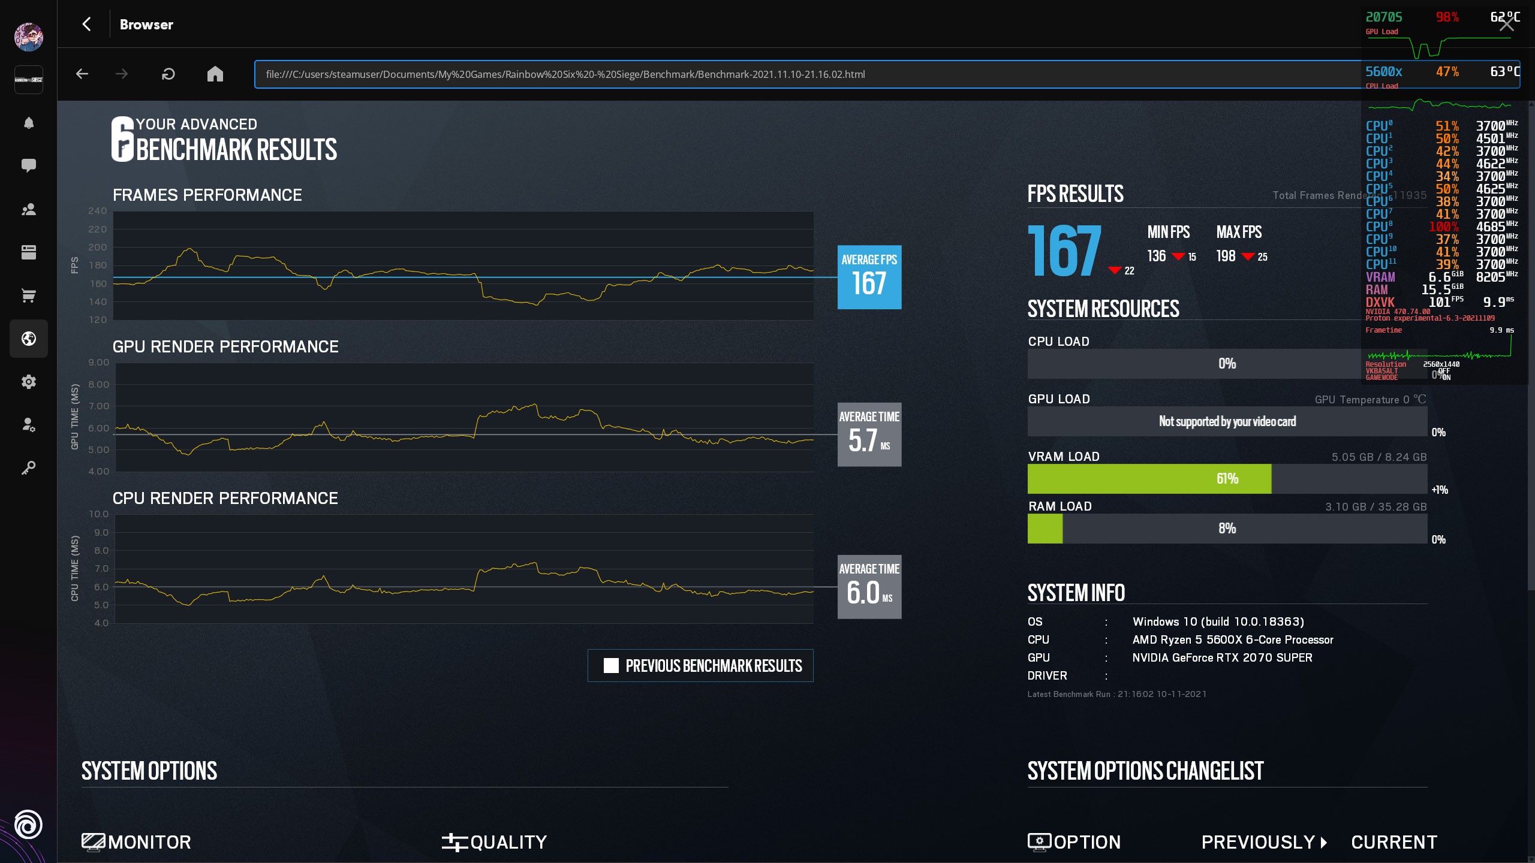
Task: Go to browser home page
Action: click(x=215, y=74)
